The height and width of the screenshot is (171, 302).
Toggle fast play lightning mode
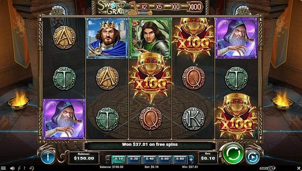(x=19, y=168)
